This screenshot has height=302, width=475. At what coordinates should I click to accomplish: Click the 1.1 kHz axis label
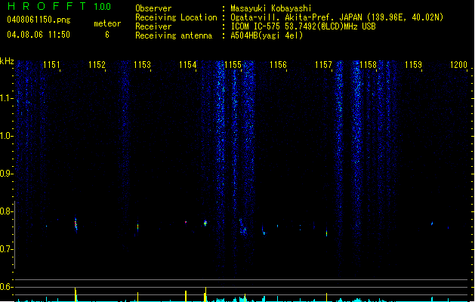click(x=6, y=98)
